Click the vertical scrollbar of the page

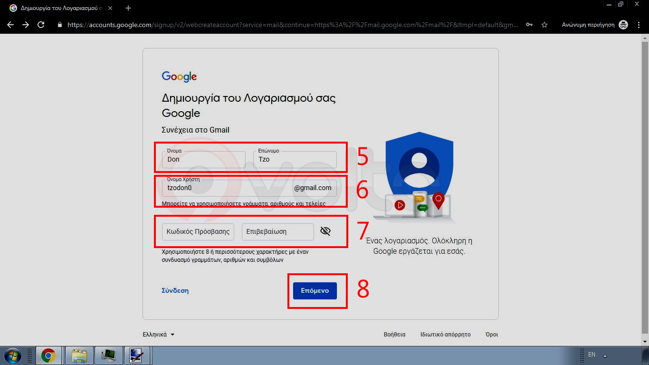645,187
